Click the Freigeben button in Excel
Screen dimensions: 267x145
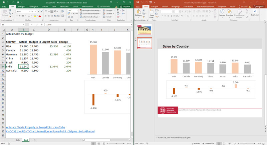click(125, 7)
